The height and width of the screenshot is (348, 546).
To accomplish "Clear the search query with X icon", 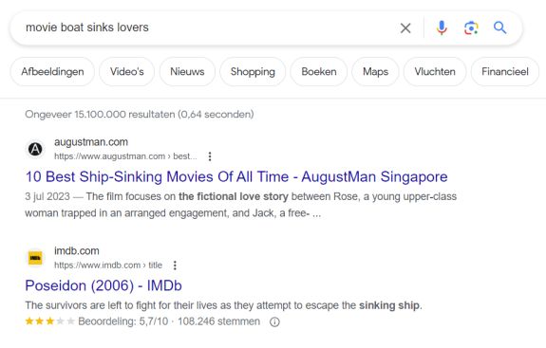I will [x=405, y=27].
